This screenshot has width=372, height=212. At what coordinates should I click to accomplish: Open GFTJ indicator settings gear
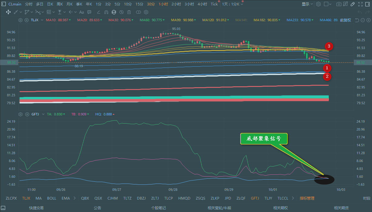click(20, 114)
